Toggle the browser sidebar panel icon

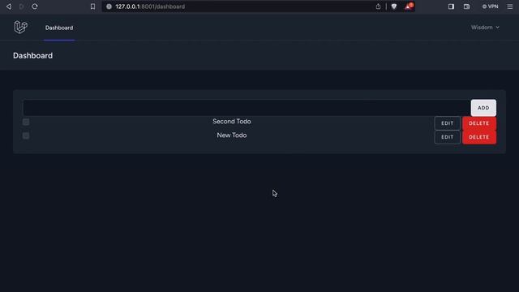451,6
